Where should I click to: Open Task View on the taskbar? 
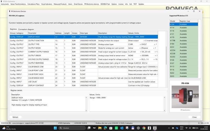click(89, 128)
